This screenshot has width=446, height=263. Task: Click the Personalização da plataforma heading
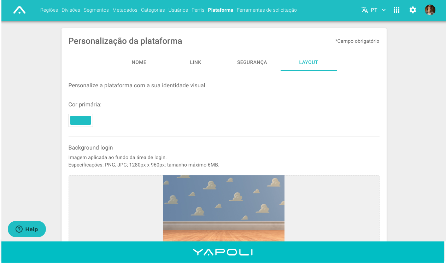coord(125,41)
